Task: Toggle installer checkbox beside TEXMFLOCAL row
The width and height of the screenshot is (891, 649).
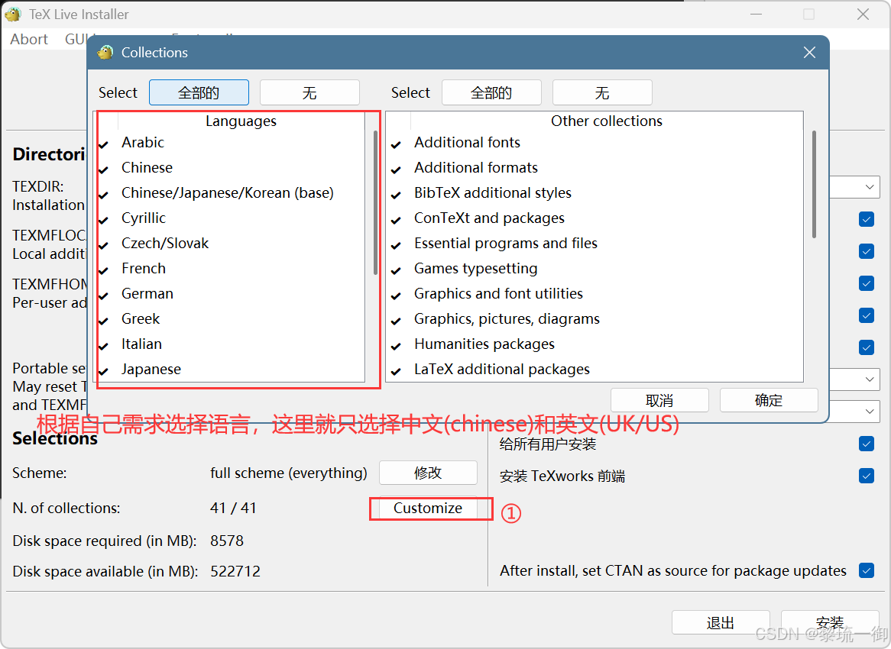Action: [867, 219]
